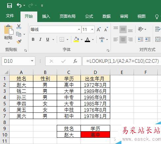Open the 页面布局 tab
Image resolution: width=161 pixels, height=144 pixels.
coord(68,16)
